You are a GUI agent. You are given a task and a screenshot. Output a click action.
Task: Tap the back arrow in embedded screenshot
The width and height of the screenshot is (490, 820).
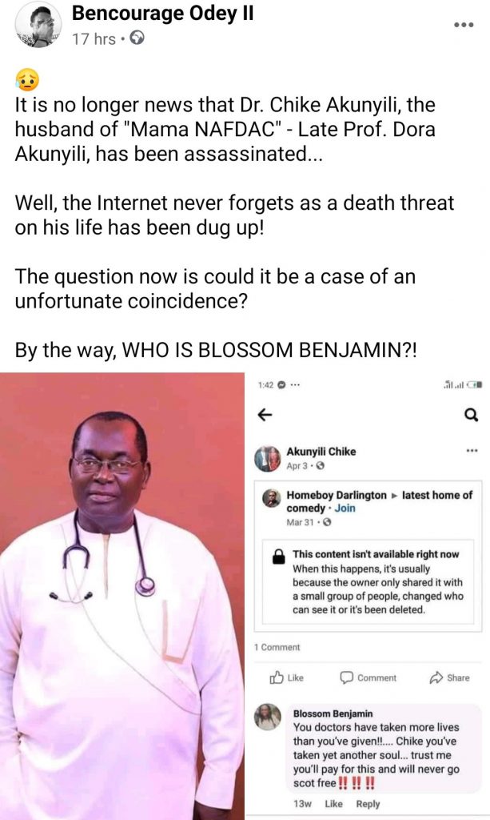point(265,415)
